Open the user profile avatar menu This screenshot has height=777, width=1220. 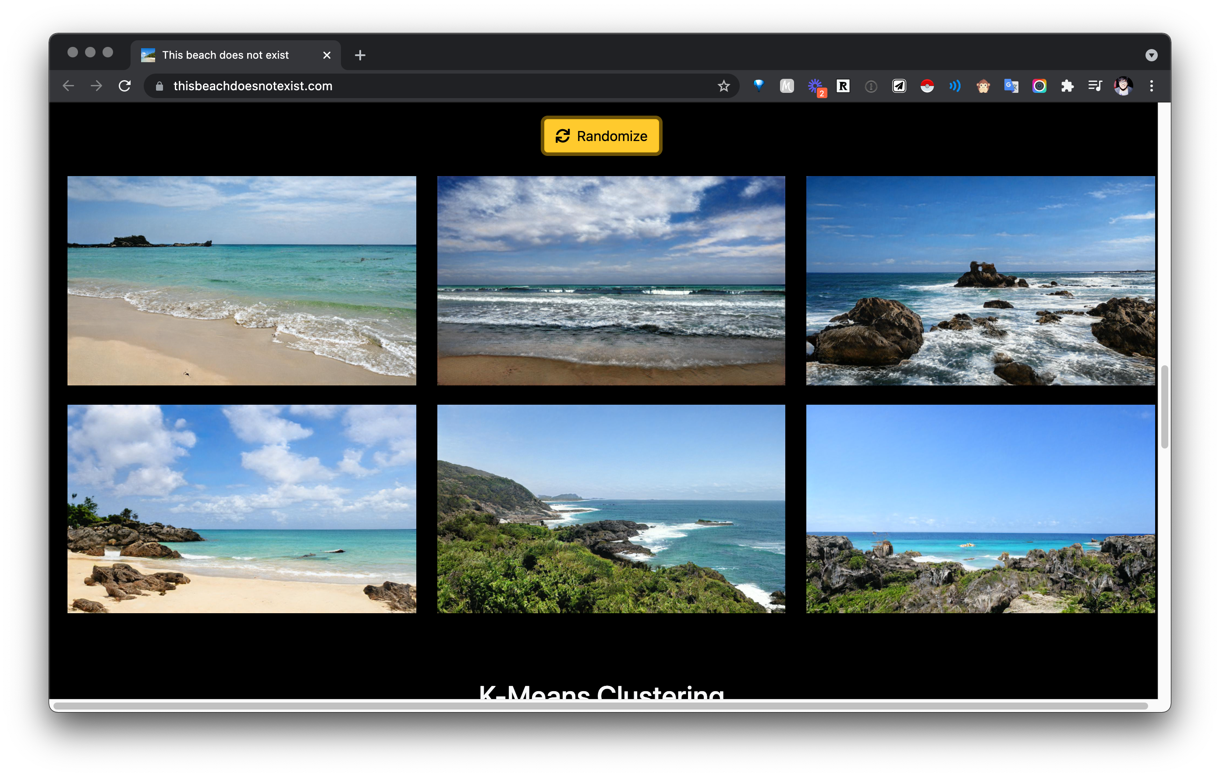pyautogui.click(x=1123, y=86)
